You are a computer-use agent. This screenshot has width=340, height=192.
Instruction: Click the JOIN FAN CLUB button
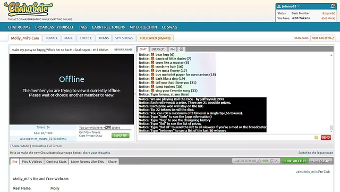295,161
